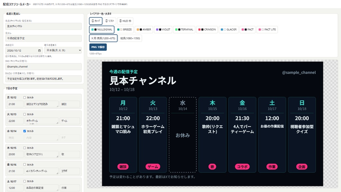This screenshot has width=341, height=192.
Task: Click the 雑談 tag badge in preview
Action: click(123, 167)
